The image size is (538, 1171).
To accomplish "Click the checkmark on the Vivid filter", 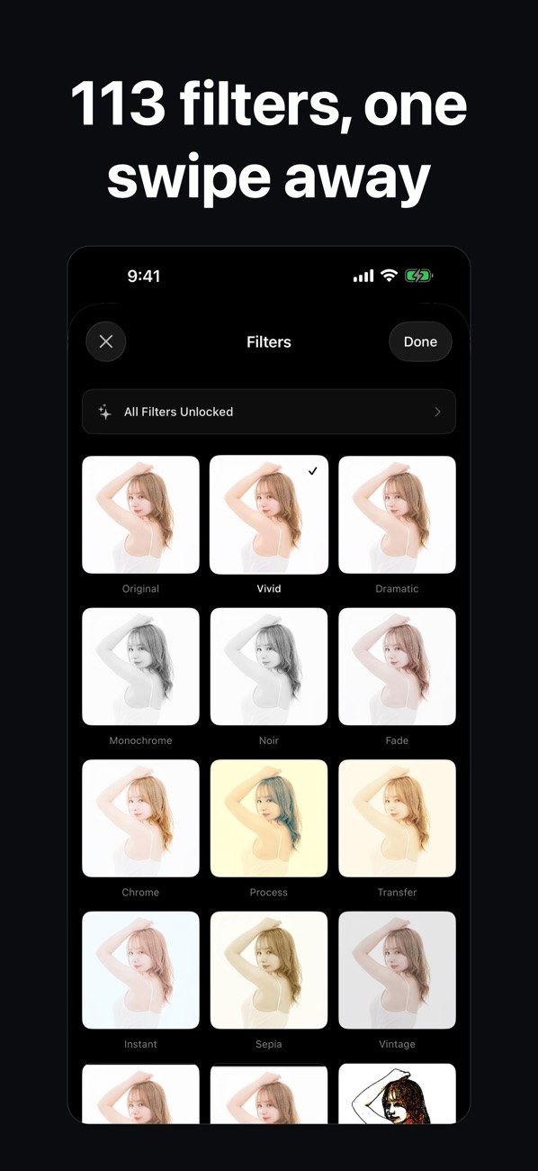I will (312, 471).
